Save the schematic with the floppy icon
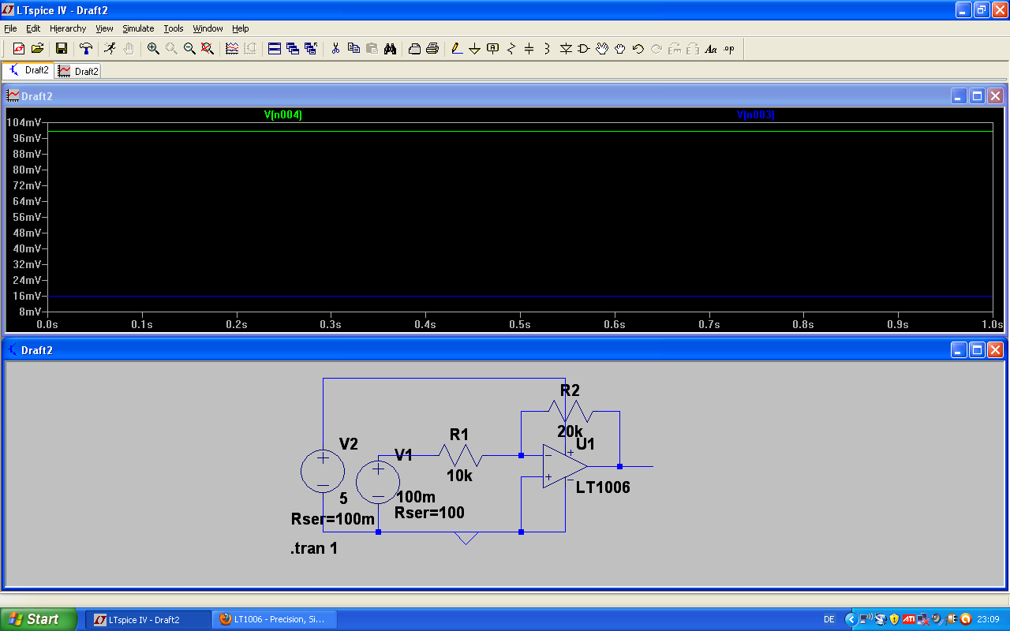 (61, 49)
